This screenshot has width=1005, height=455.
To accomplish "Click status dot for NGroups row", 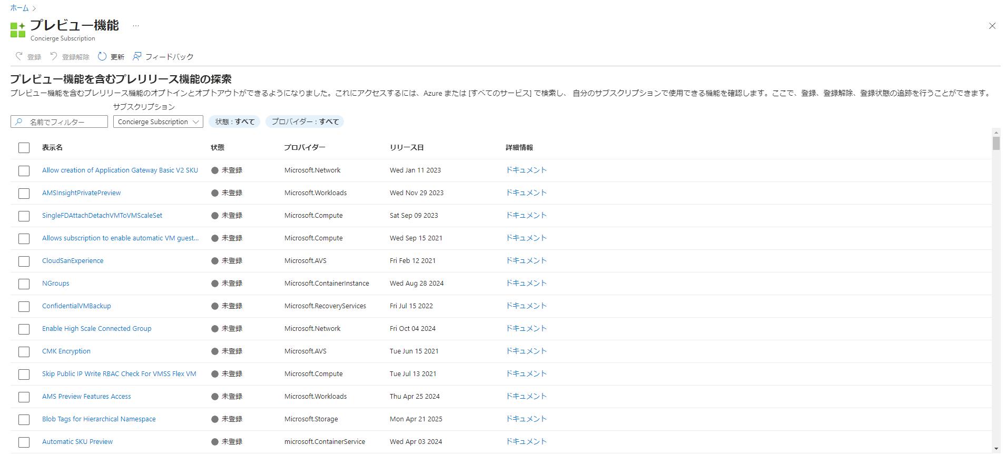I will point(215,284).
